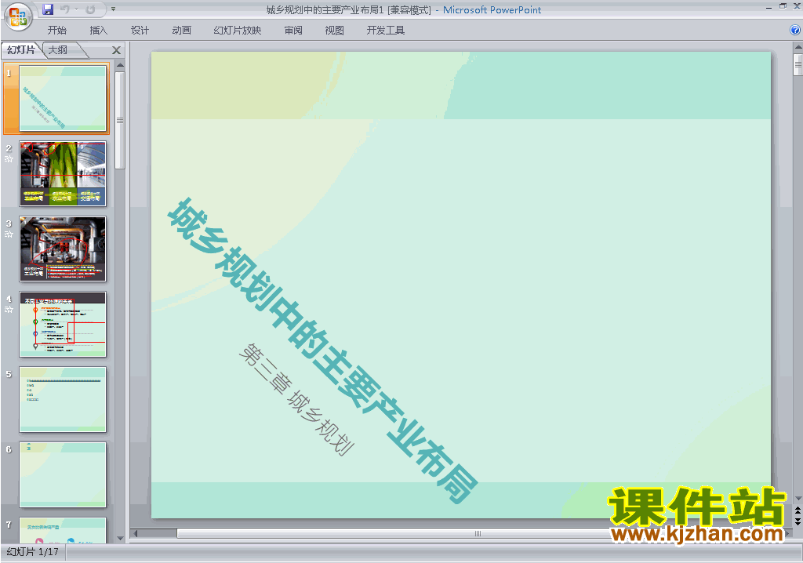Click the thumbnail pane scrollbar thumb
This screenshot has width=803, height=563.
pos(120,121)
